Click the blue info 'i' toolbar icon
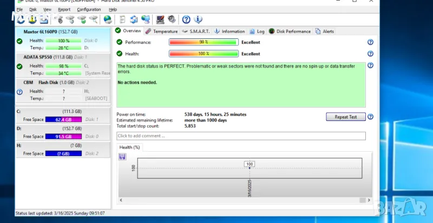433x223 pixels. (x=199, y=20)
